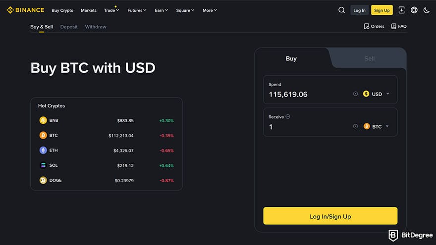This screenshot has width=436, height=245.
Task: Open the search icon
Action: 341,10
